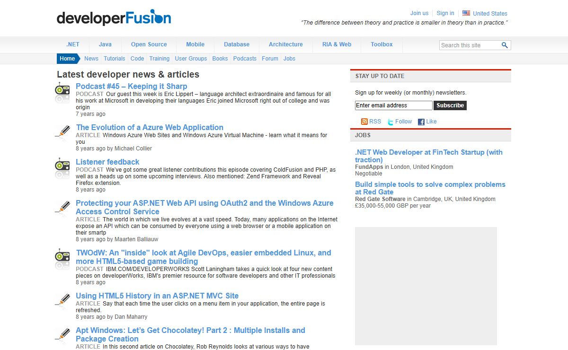The width and height of the screenshot is (568, 350).
Task: Click podcast radio icon beside Podcast #45
Action: (x=62, y=92)
